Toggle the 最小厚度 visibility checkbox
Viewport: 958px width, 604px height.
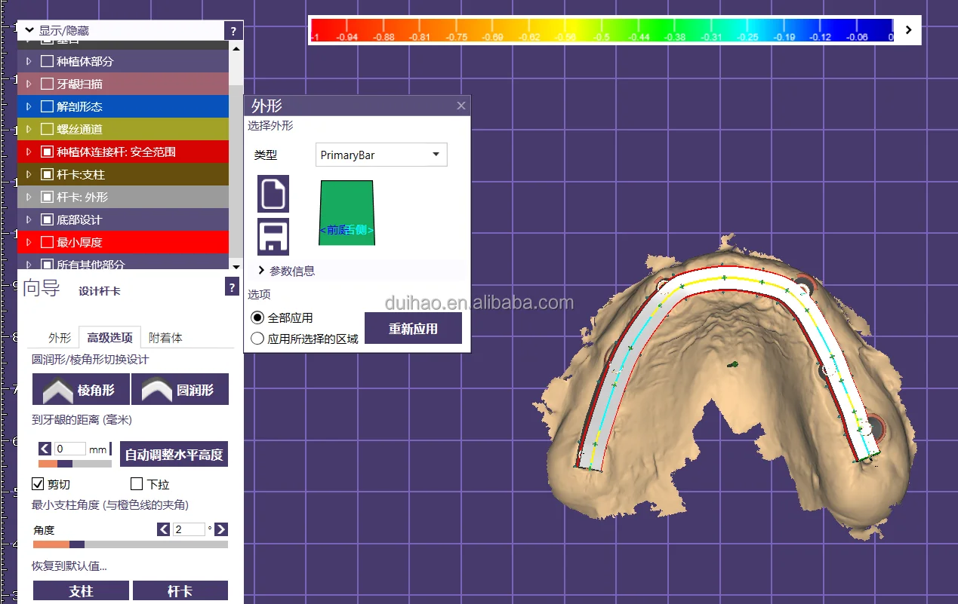tap(47, 242)
